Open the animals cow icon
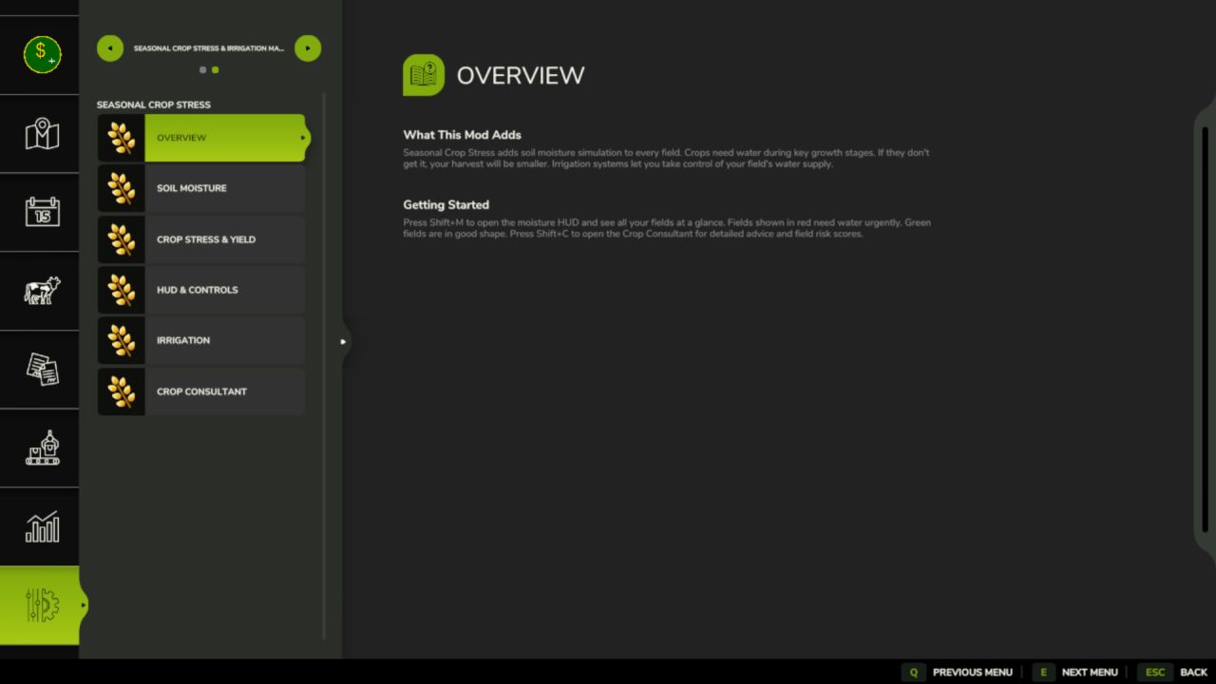1216x684 pixels. [x=42, y=291]
